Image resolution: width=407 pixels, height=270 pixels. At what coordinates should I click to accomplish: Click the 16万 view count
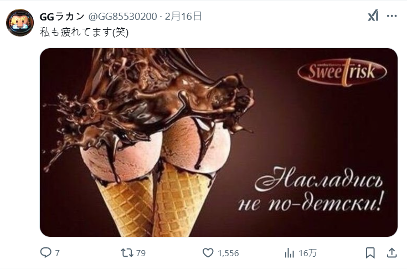[307, 253]
